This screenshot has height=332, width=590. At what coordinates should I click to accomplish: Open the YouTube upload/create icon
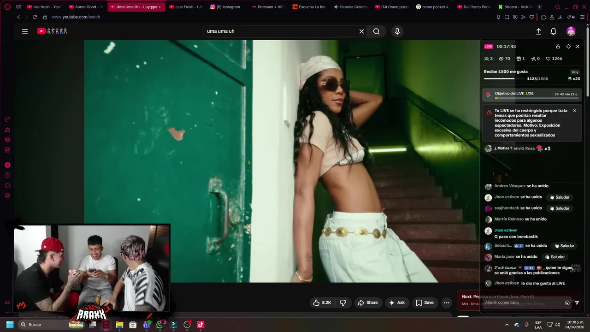(538, 31)
